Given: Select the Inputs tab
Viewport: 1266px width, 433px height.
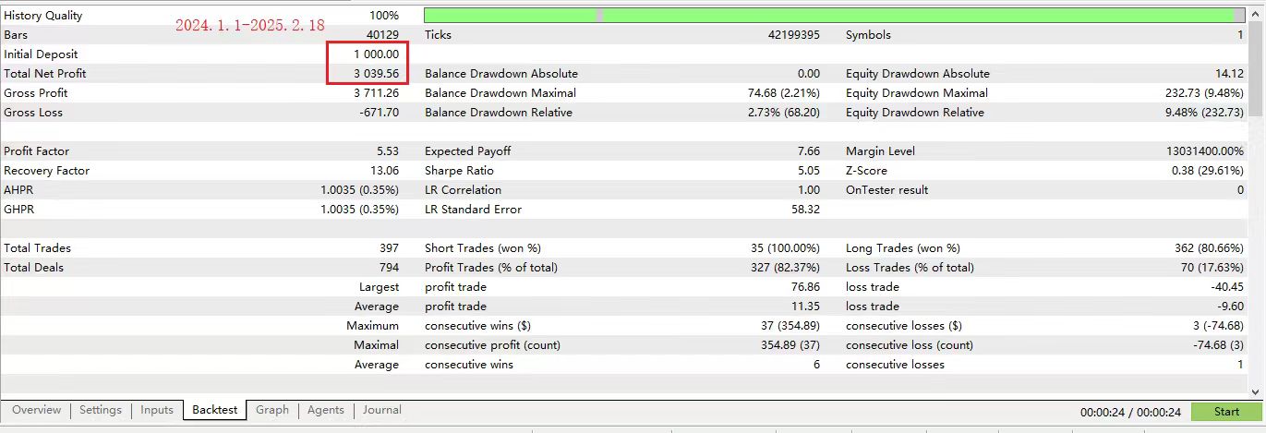Looking at the screenshot, I should point(157,410).
